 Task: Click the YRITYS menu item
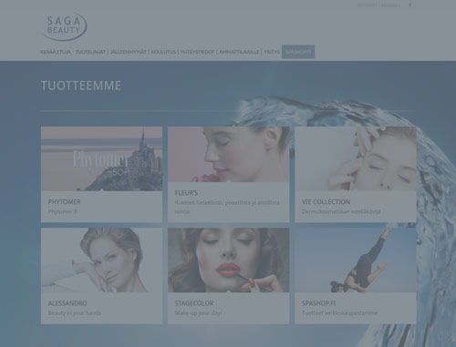[272, 52]
